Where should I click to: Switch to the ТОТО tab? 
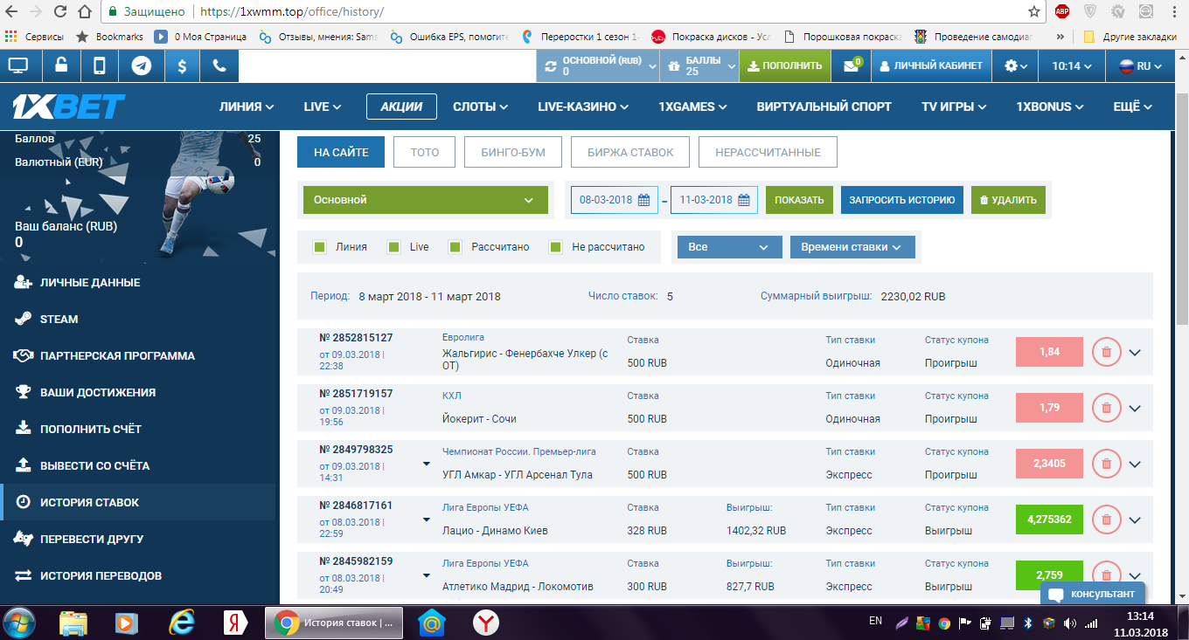pos(424,152)
